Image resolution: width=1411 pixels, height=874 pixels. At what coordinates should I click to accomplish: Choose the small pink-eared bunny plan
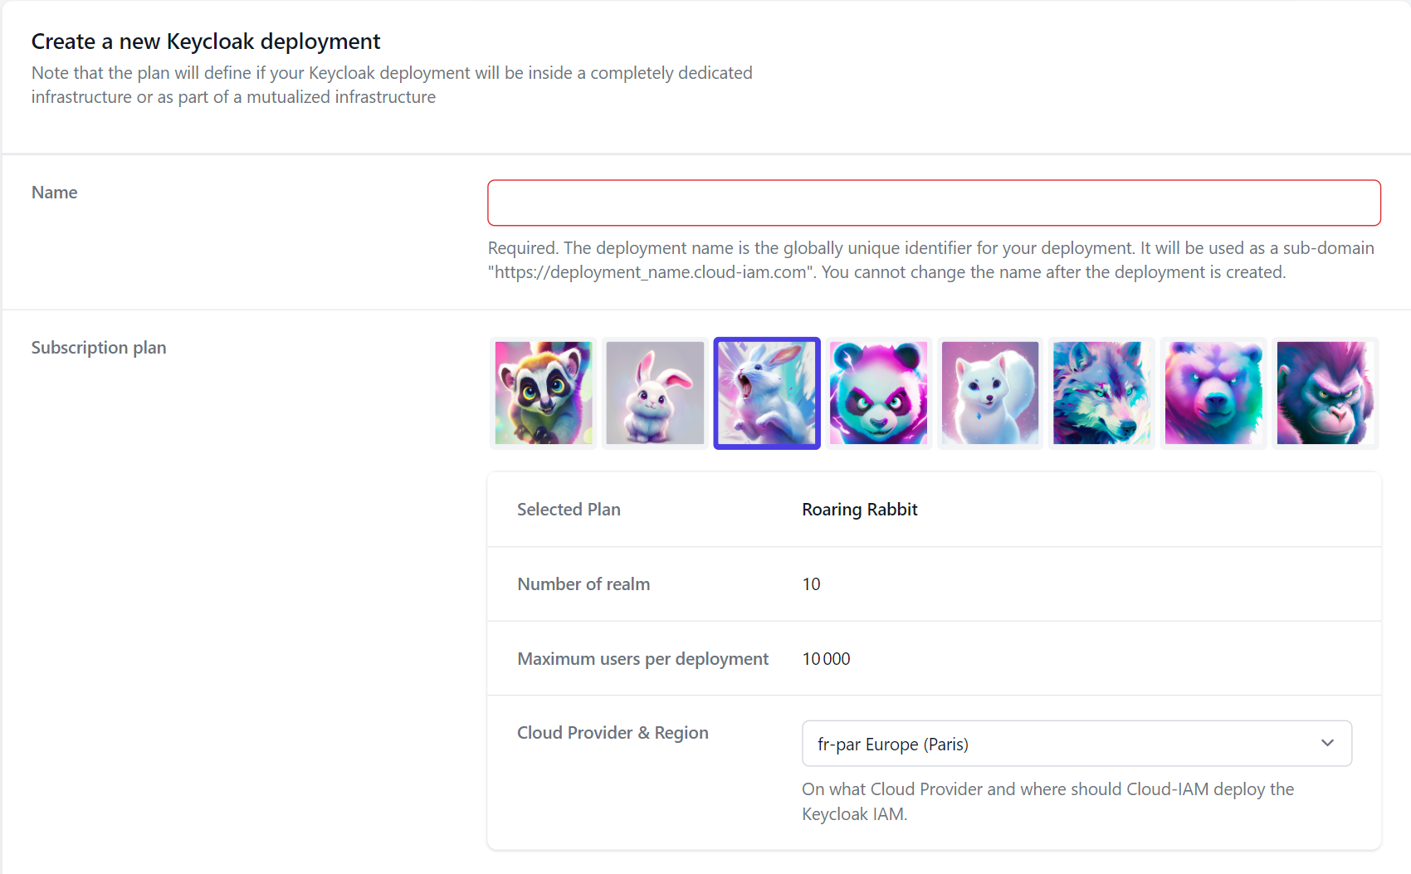point(655,393)
